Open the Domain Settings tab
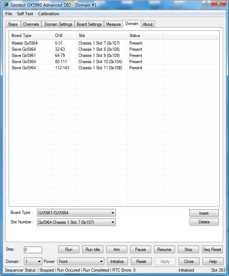 click(58, 24)
